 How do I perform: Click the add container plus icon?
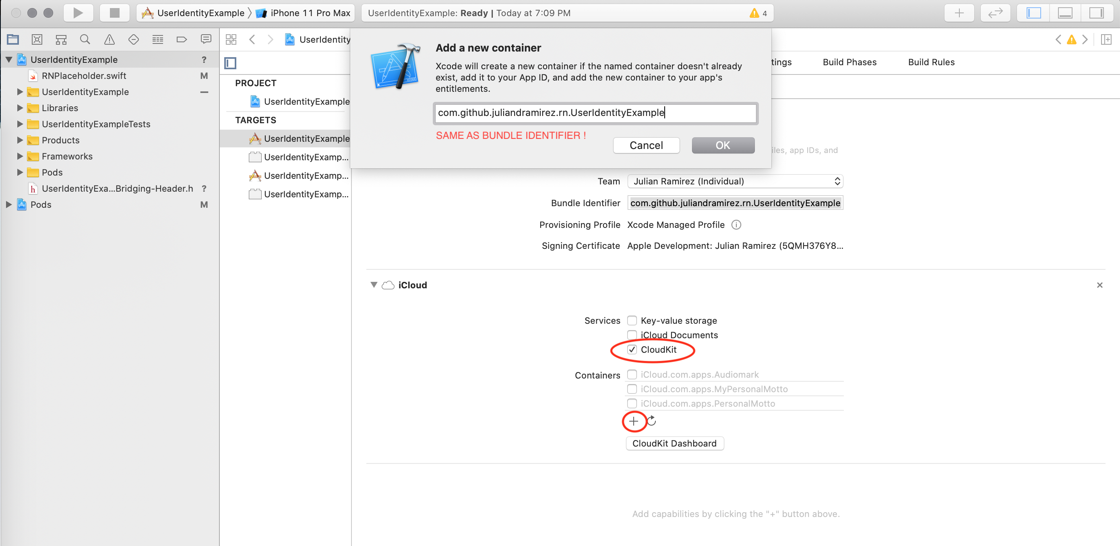[x=634, y=421]
